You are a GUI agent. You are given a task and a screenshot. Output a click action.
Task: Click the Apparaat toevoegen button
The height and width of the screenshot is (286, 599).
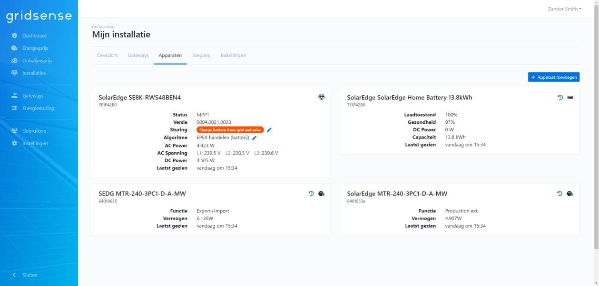554,77
